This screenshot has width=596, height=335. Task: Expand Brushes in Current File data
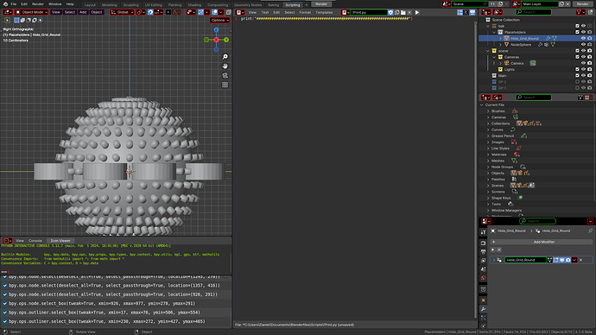coord(488,111)
